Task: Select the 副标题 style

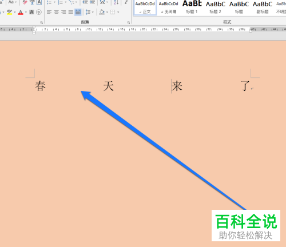Action: (263, 7)
